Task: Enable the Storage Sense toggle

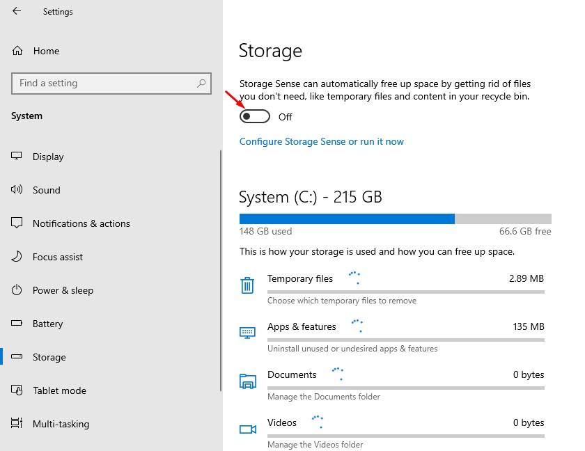Action: 254,116
